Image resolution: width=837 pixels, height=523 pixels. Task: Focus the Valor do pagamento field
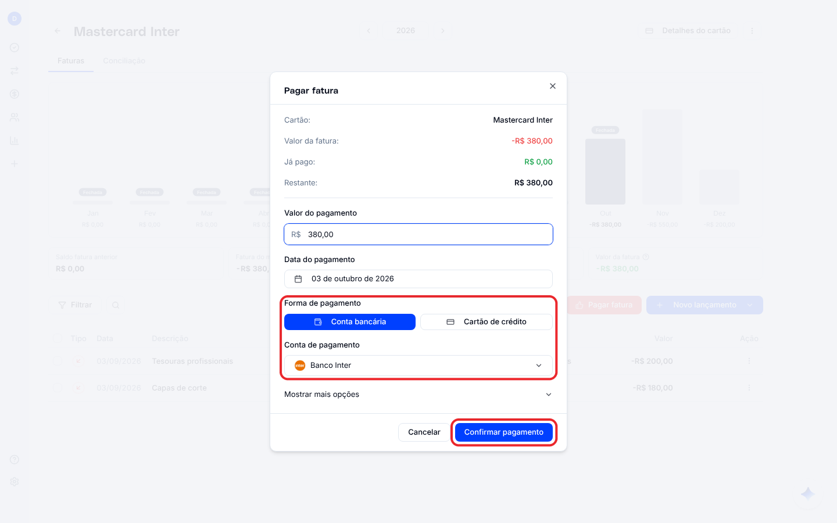(419, 234)
